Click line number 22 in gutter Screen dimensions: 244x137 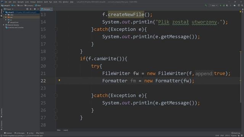tap(43, 81)
